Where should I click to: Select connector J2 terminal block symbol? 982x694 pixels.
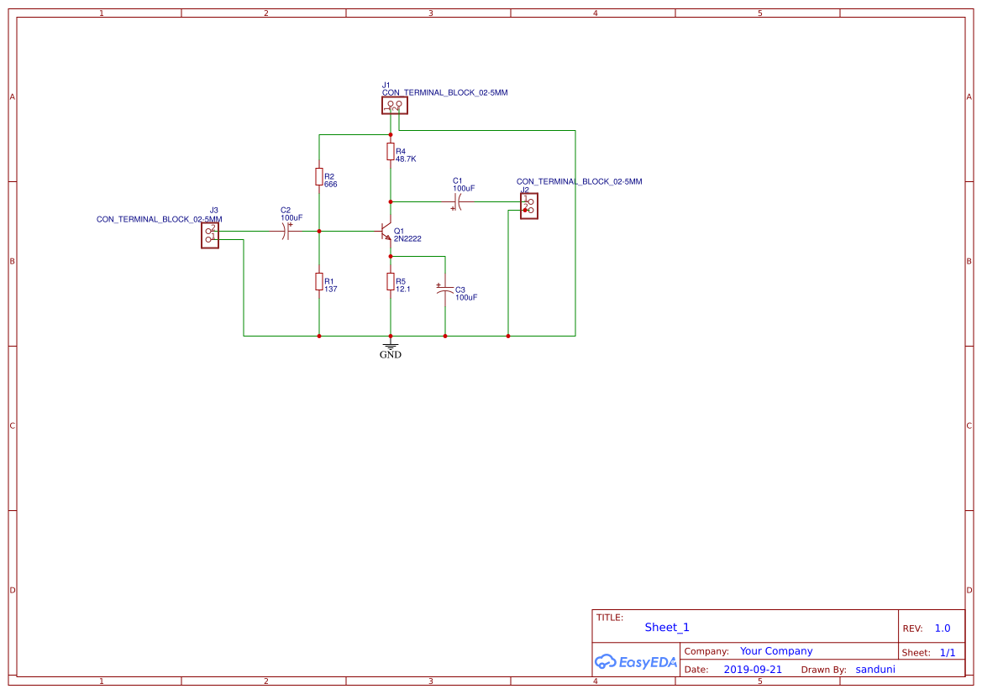click(x=528, y=206)
